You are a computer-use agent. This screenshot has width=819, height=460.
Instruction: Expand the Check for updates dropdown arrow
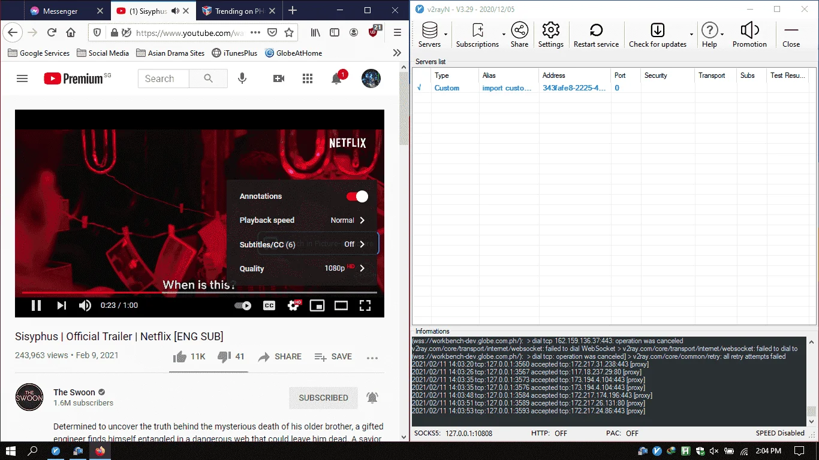point(691,35)
